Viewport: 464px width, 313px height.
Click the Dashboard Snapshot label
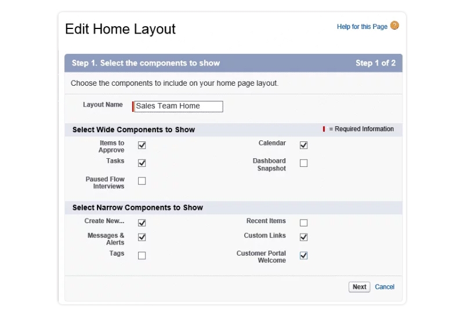(x=269, y=165)
